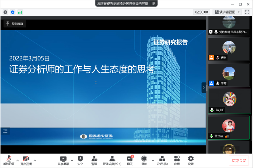Open the 安全 security shield icon

tap(80, 159)
